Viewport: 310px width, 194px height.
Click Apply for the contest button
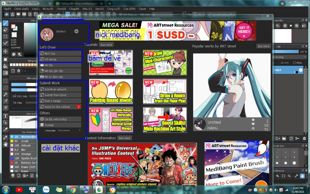click(60, 107)
